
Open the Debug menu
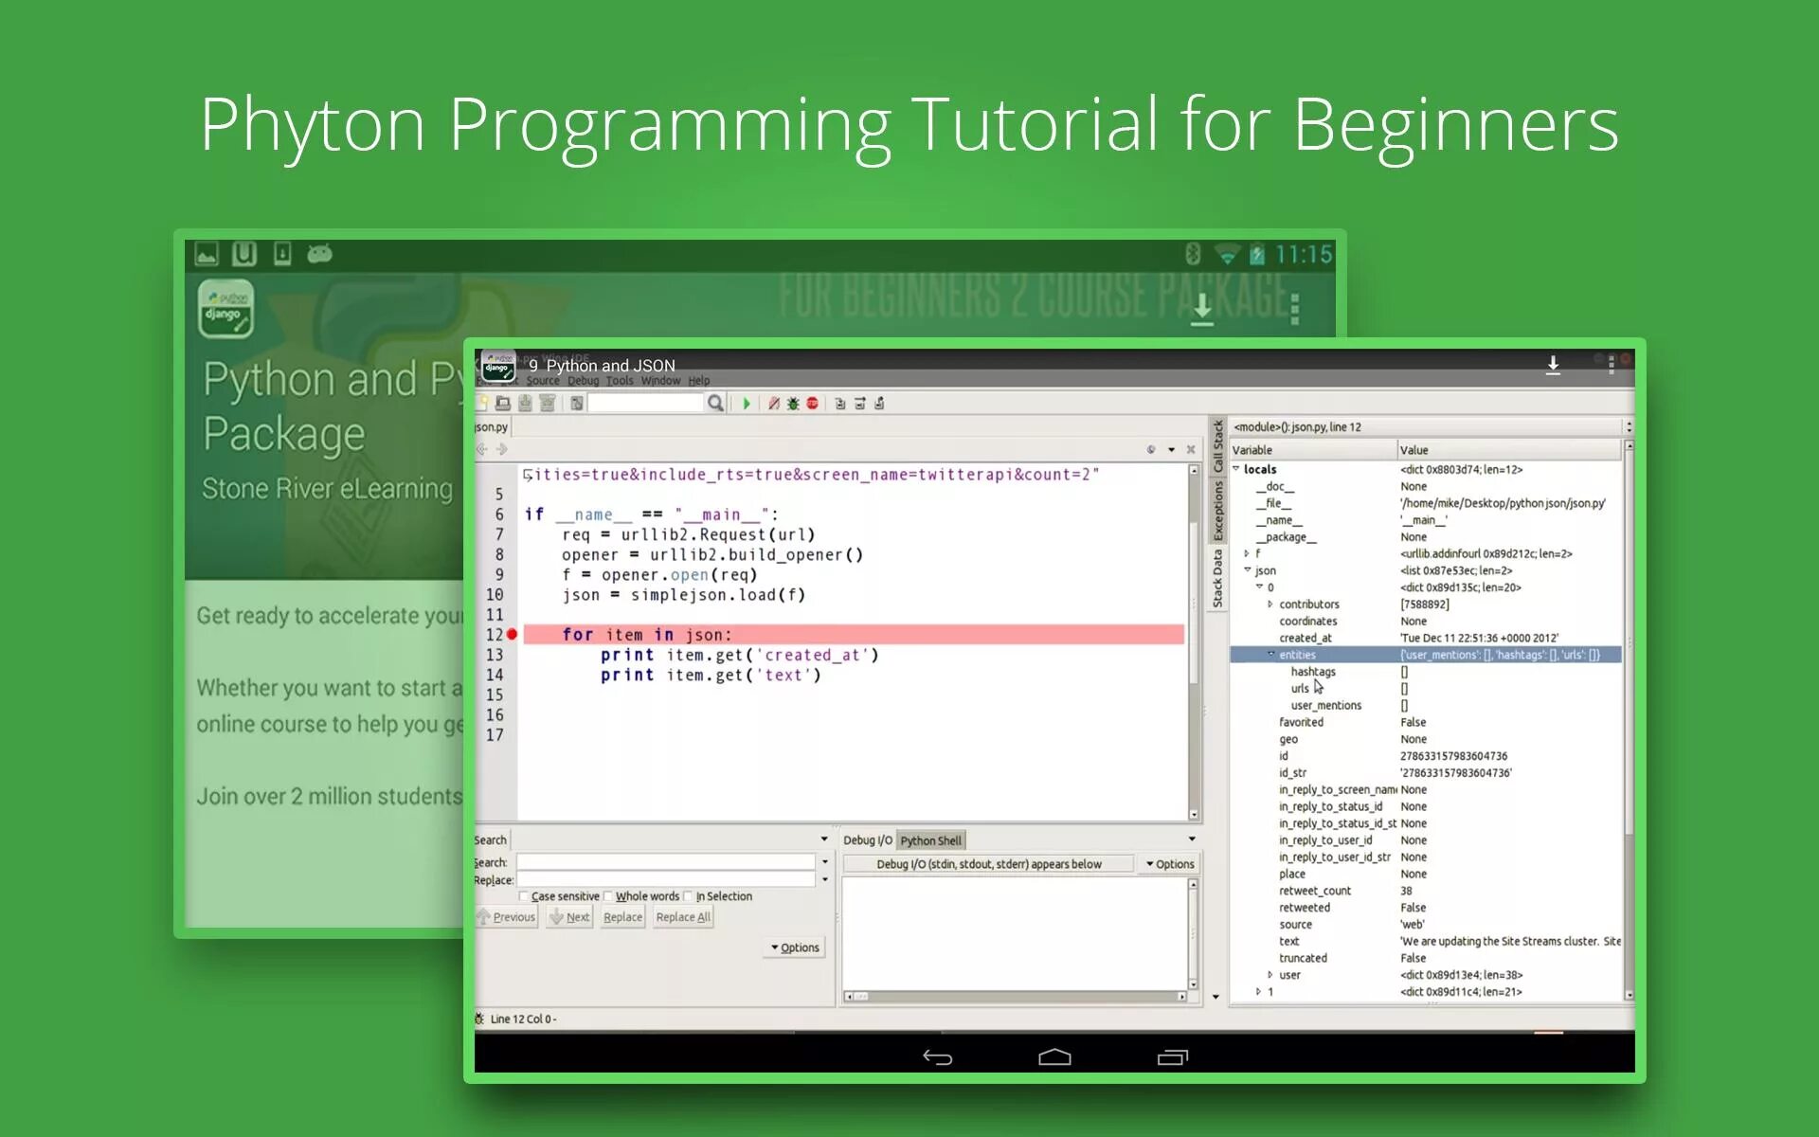[584, 381]
